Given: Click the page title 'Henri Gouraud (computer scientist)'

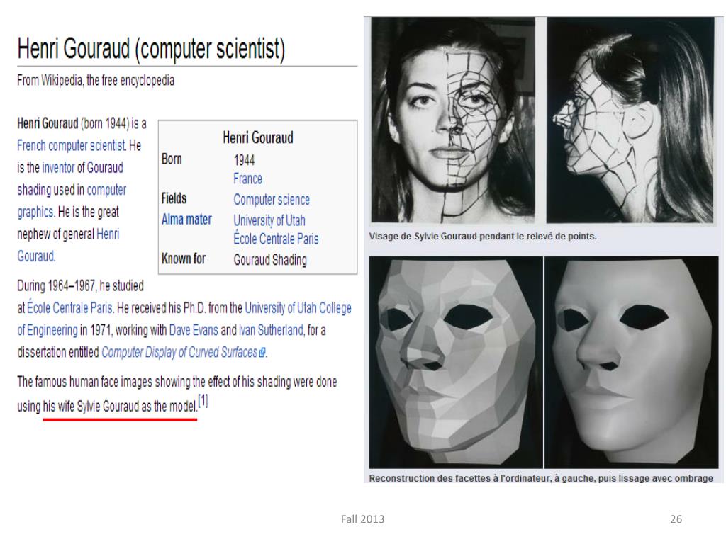Looking at the screenshot, I should [151, 49].
